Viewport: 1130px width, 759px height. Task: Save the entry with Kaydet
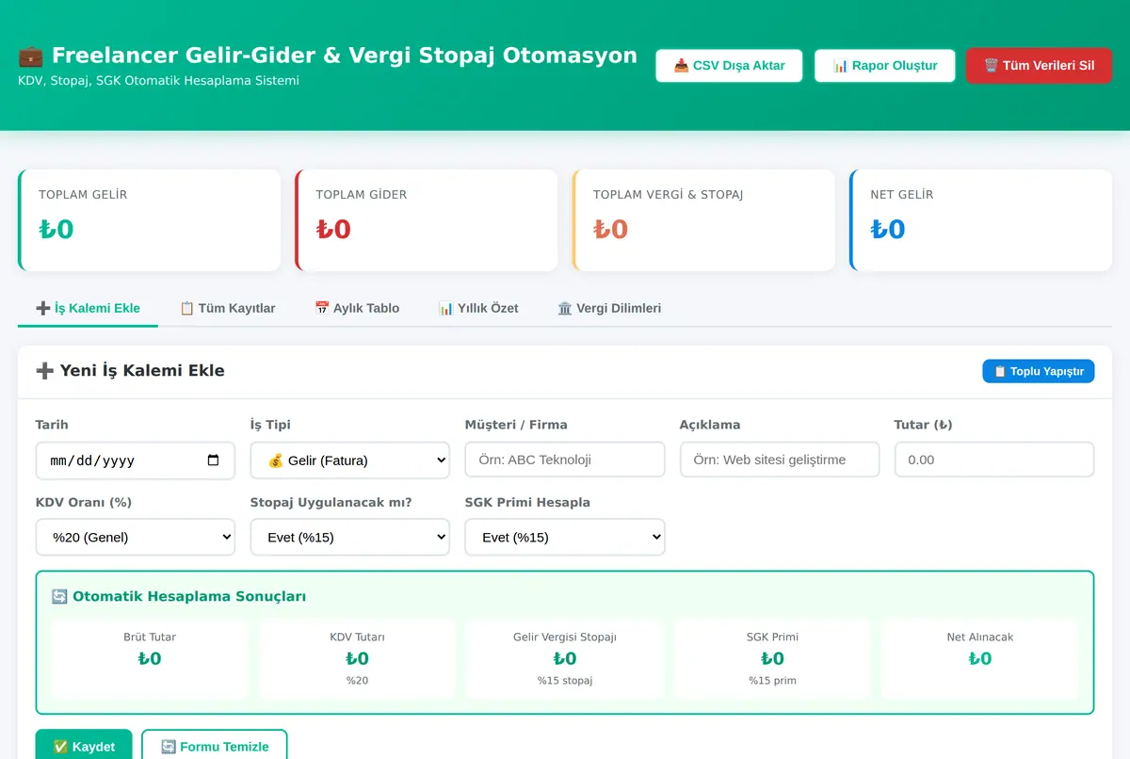coord(84,746)
